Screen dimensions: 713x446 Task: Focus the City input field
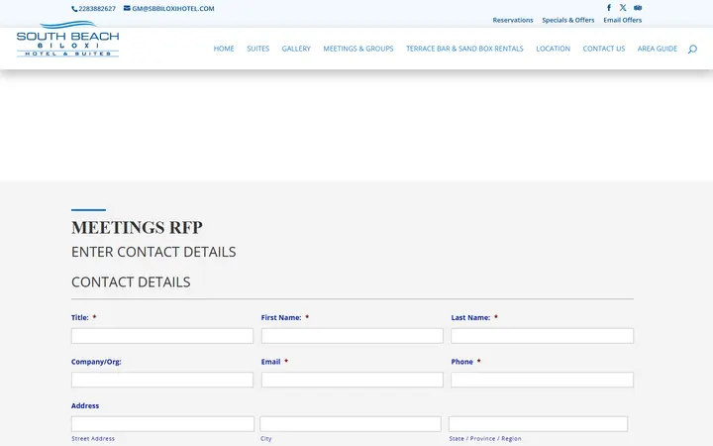click(351, 424)
